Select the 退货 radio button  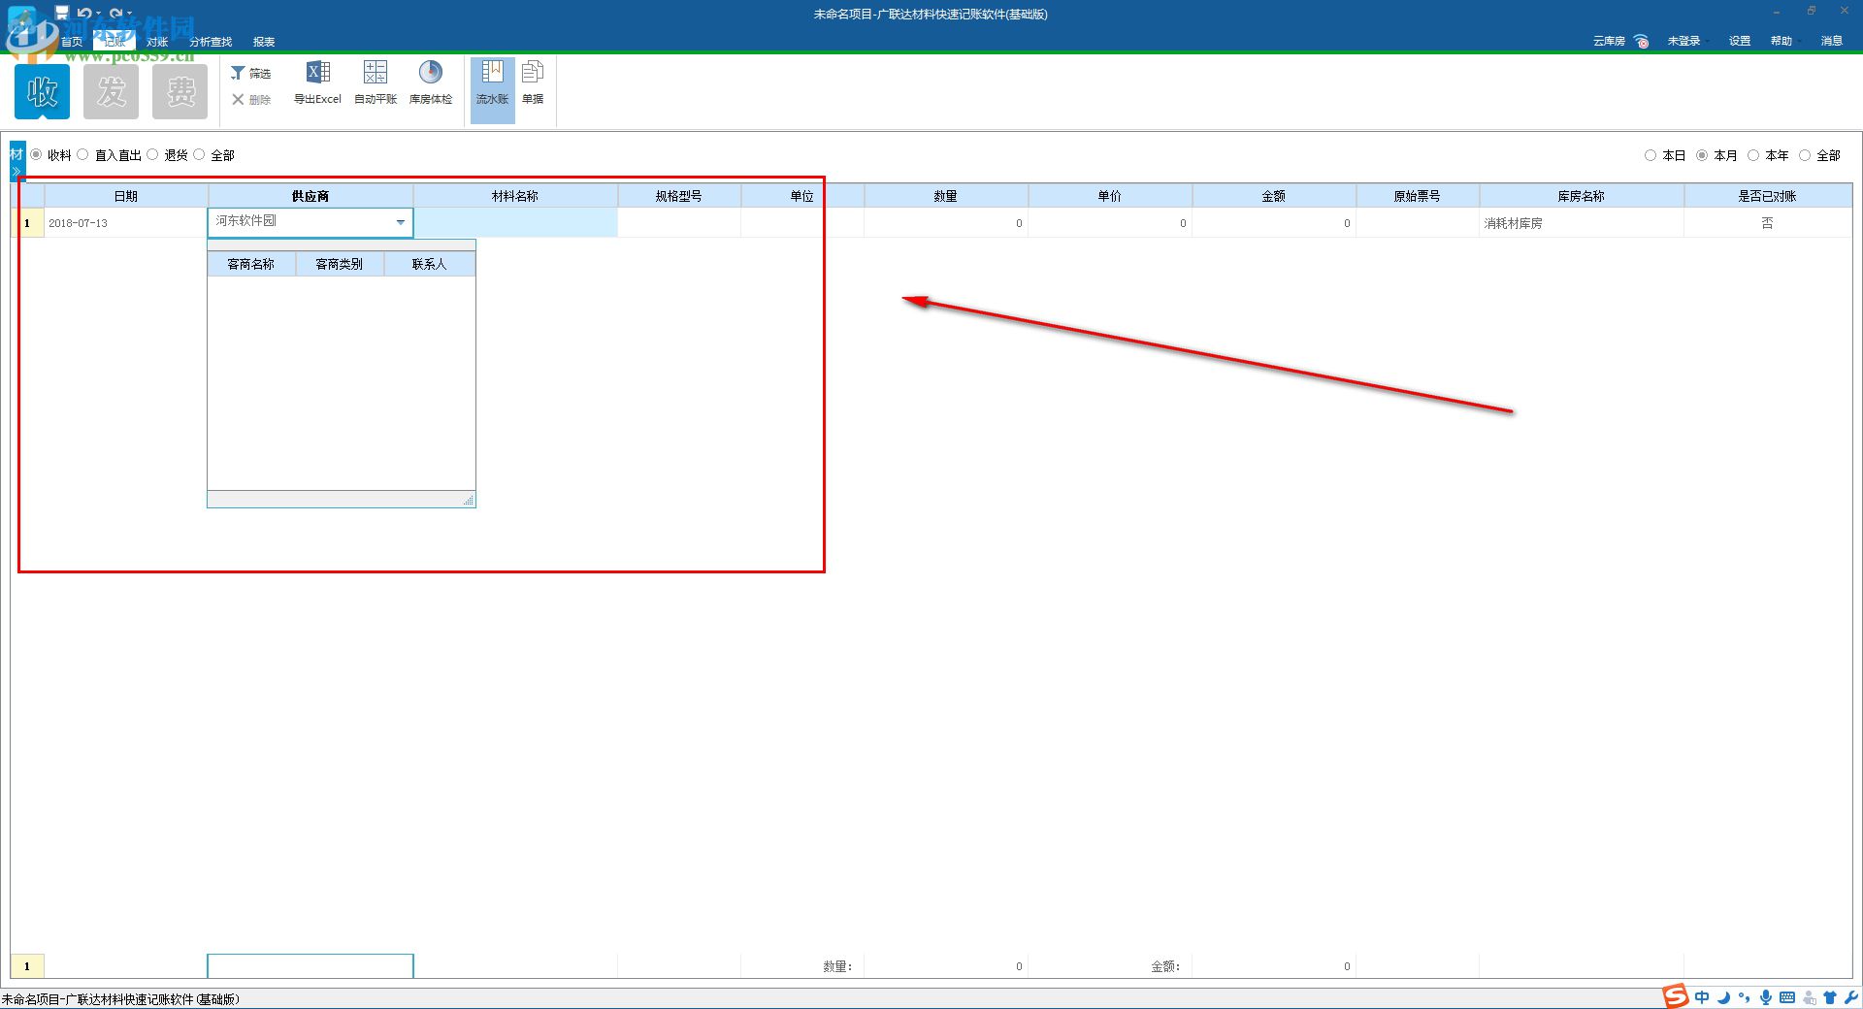pos(152,154)
